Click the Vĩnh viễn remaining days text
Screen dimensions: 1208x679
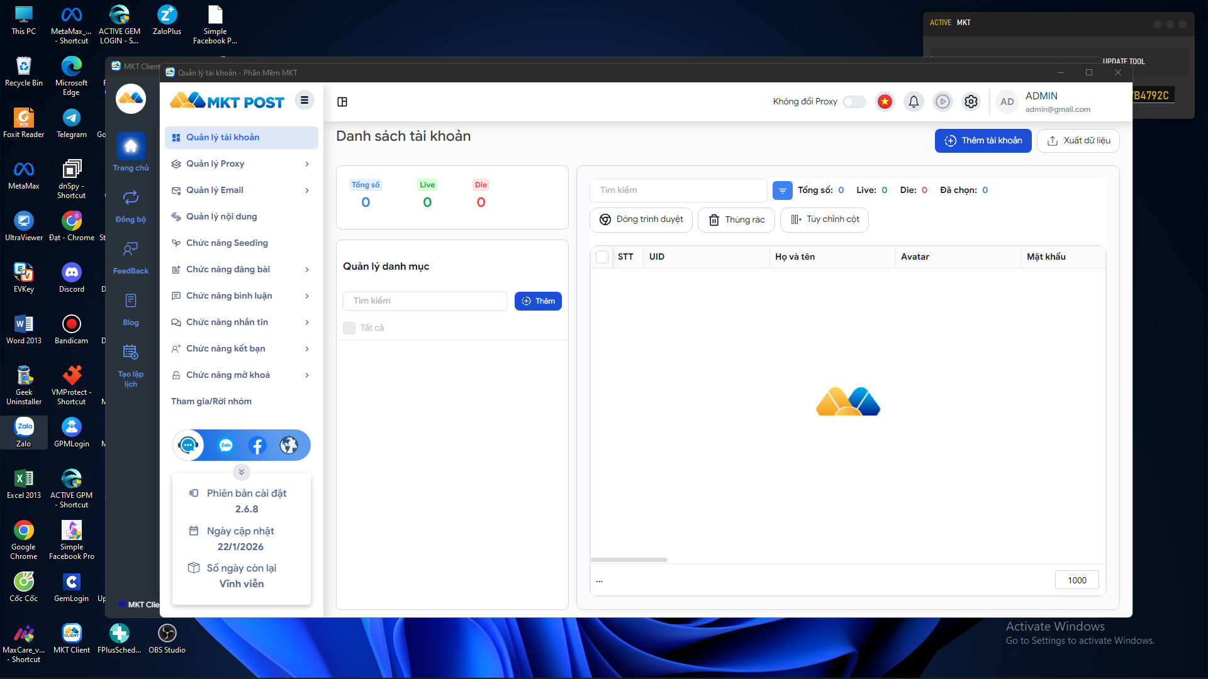pos(242,584)
